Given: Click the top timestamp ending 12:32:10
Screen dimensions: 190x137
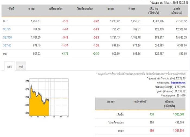Looking at the screenshot, I should (x=169, y=2).
